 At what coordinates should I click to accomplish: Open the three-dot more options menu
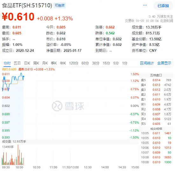click(145, 5)
